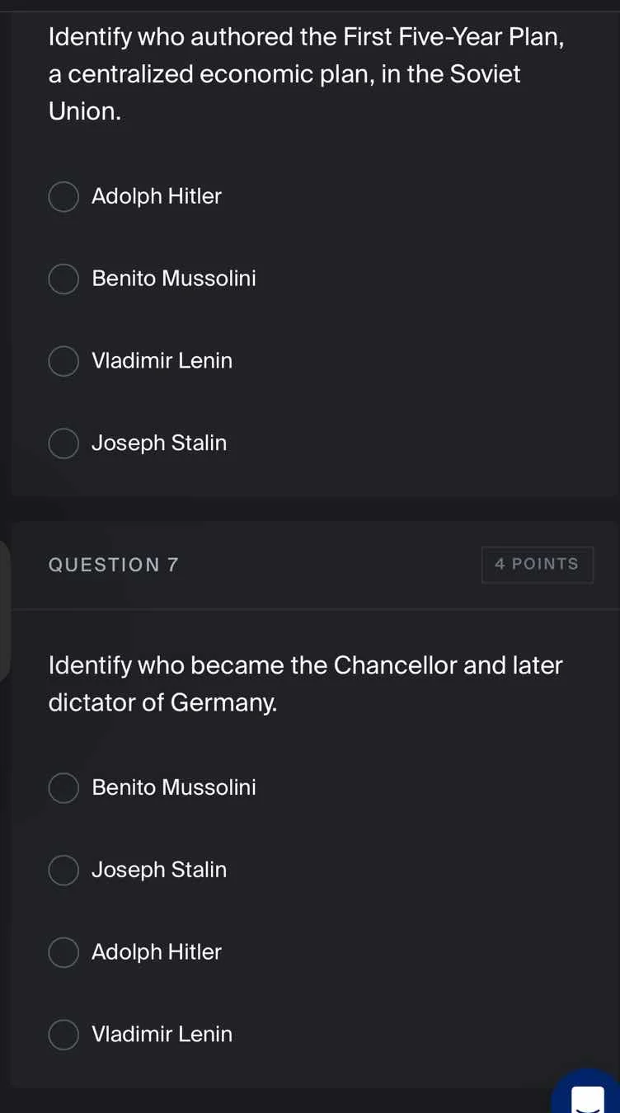Click "Joseph Stalin" label under Five-Year Plan question
The height and width of the screenshot is (1113, 620).
[x=159, y=444]
